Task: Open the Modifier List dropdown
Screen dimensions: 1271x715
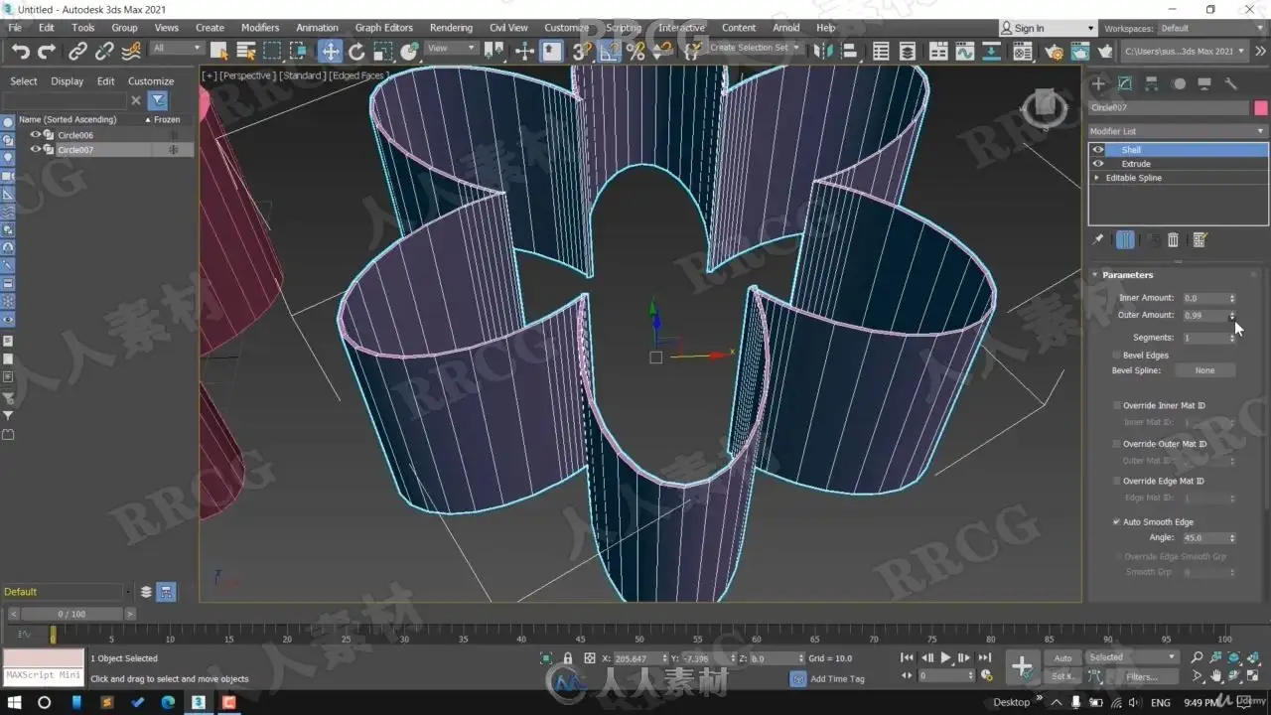Action: [1178, 131]
